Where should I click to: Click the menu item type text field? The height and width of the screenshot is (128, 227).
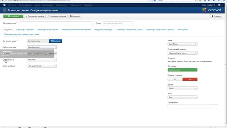coord(38,41)
